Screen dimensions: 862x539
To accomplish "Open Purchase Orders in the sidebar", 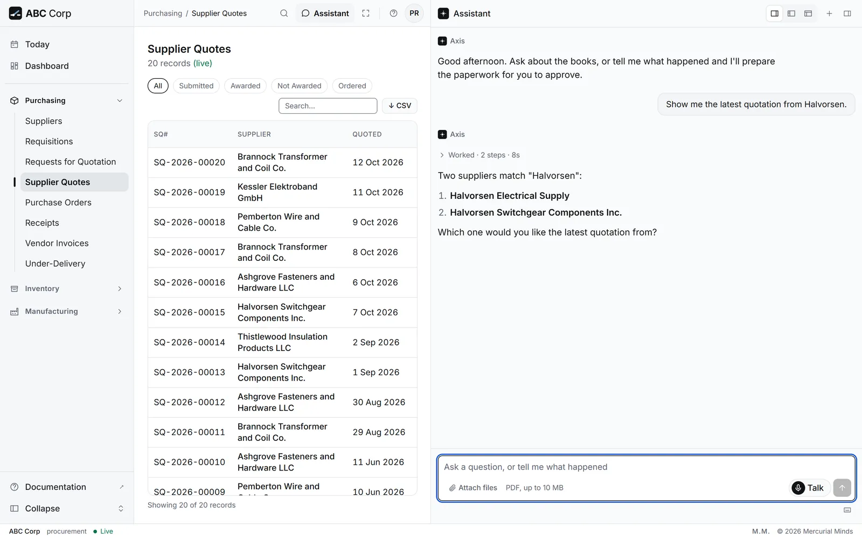I will coord(74,203).
